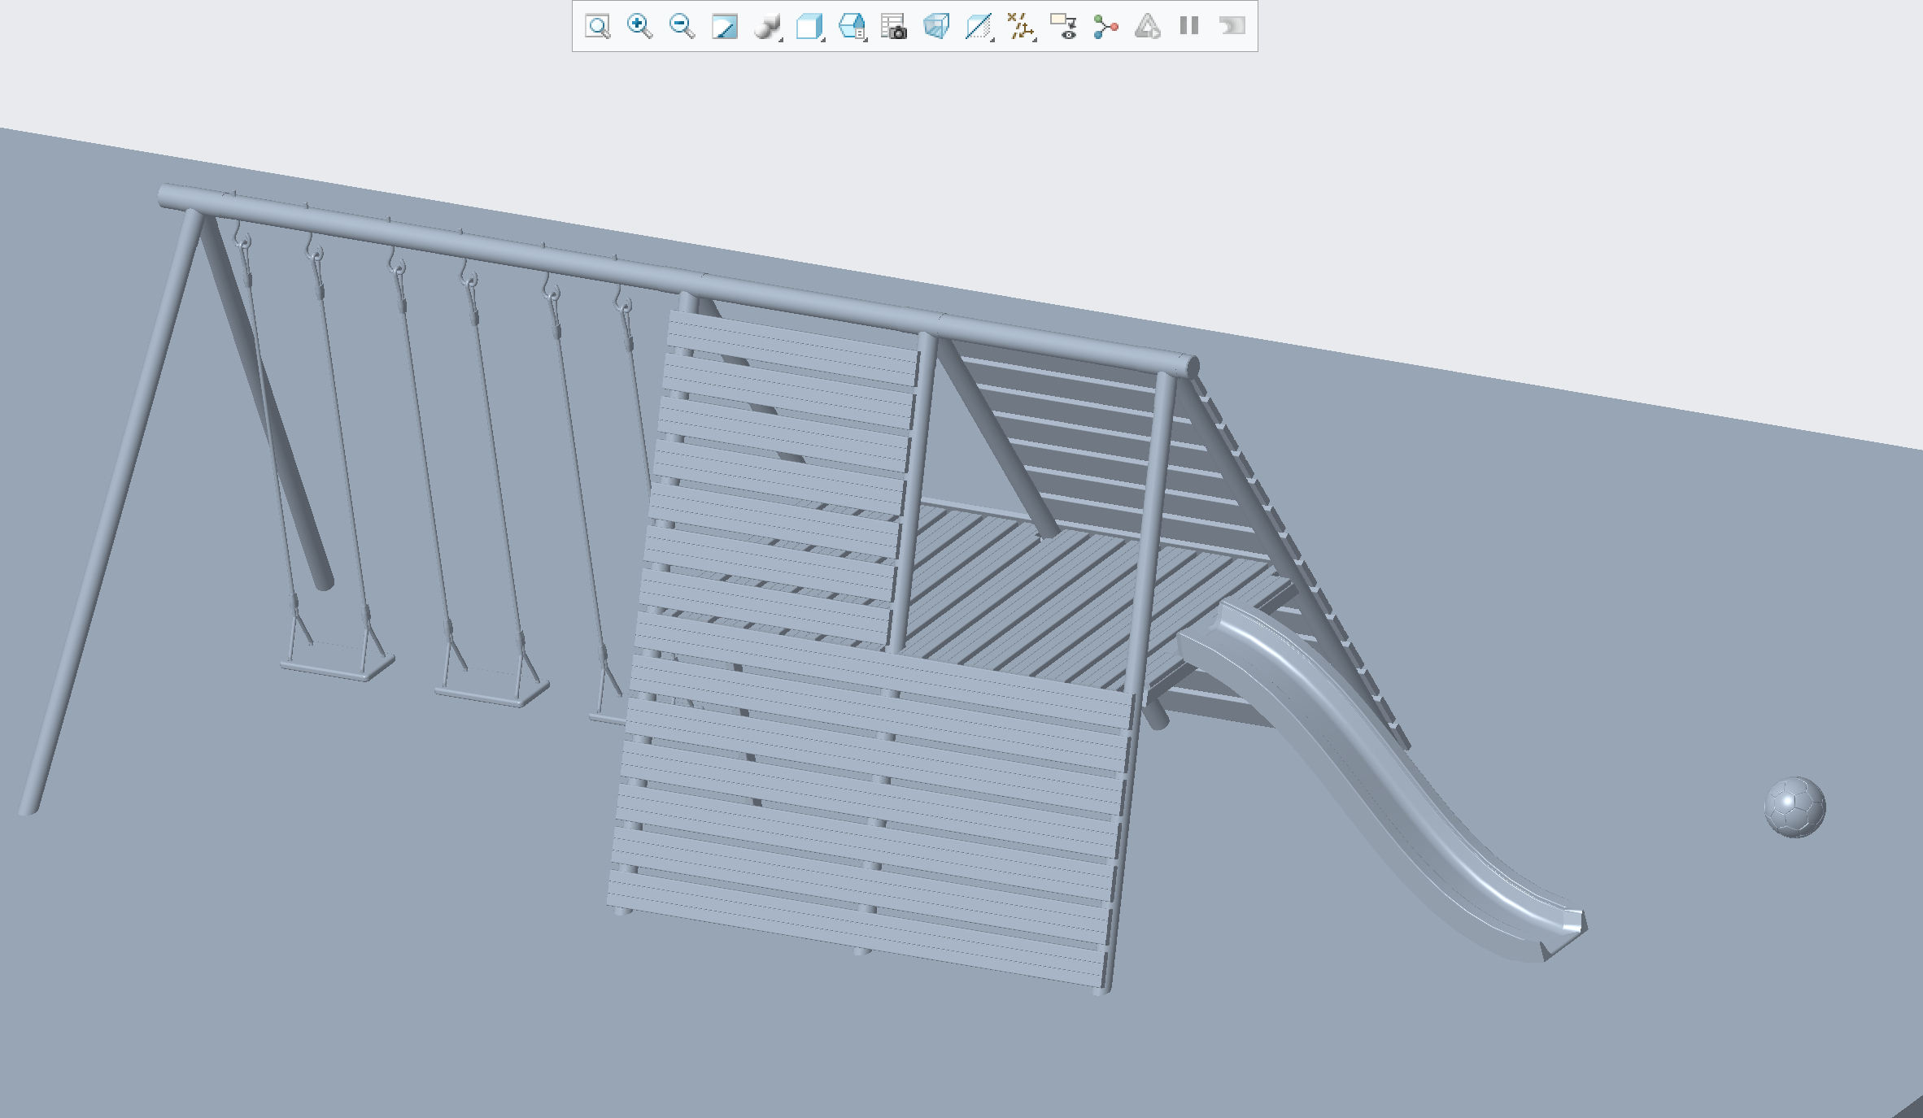Viewport: 1923px width, 1118px height.
Task: Open the Display Style dropdown
Action: tap(809, 27)
